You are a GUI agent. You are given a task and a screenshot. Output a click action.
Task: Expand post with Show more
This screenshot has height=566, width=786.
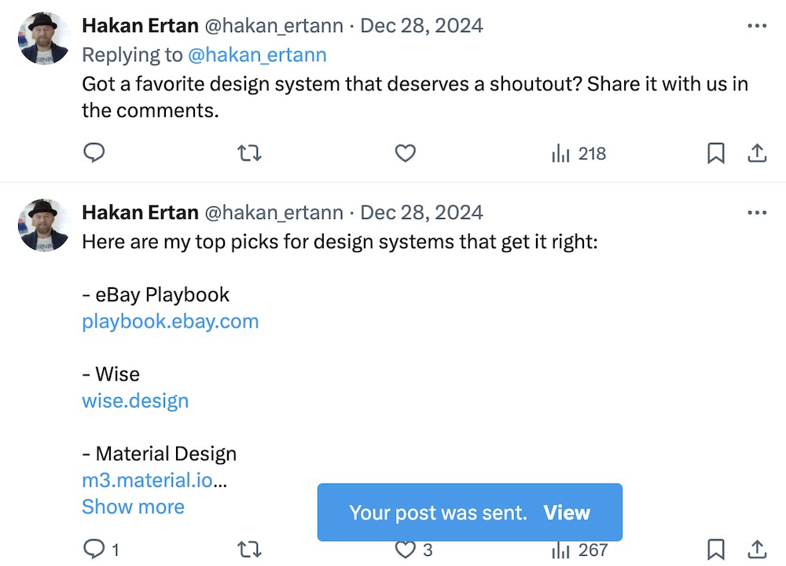[133, 507]
